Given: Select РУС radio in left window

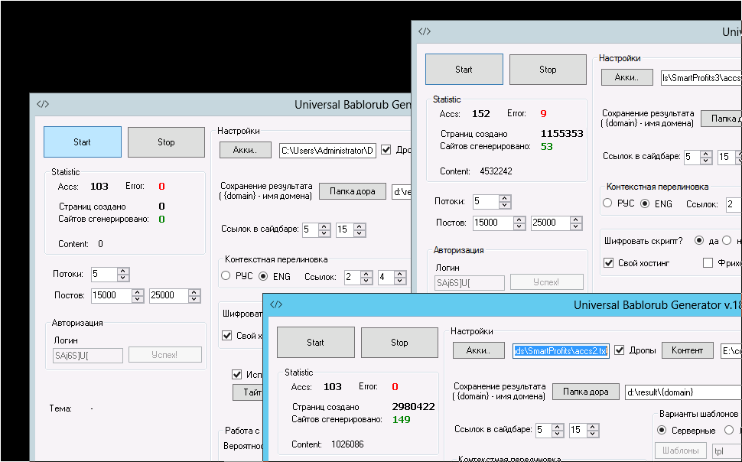Looking at the screenshot, I should point(226,276).
